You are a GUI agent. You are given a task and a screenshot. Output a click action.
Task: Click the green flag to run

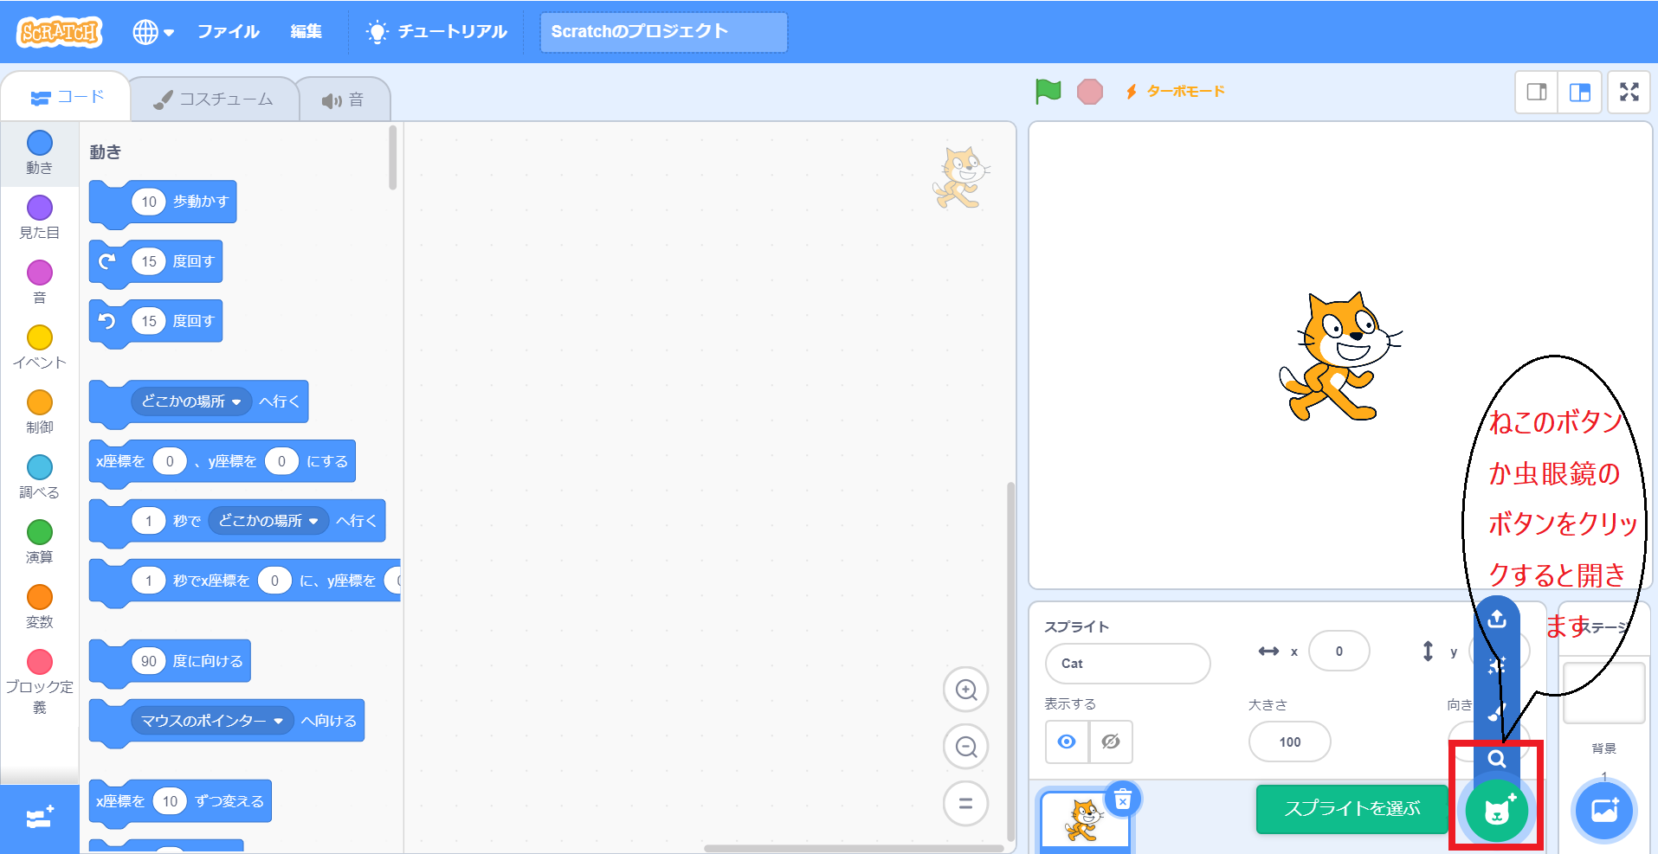pyautogui.click(x=1048, y=91)
